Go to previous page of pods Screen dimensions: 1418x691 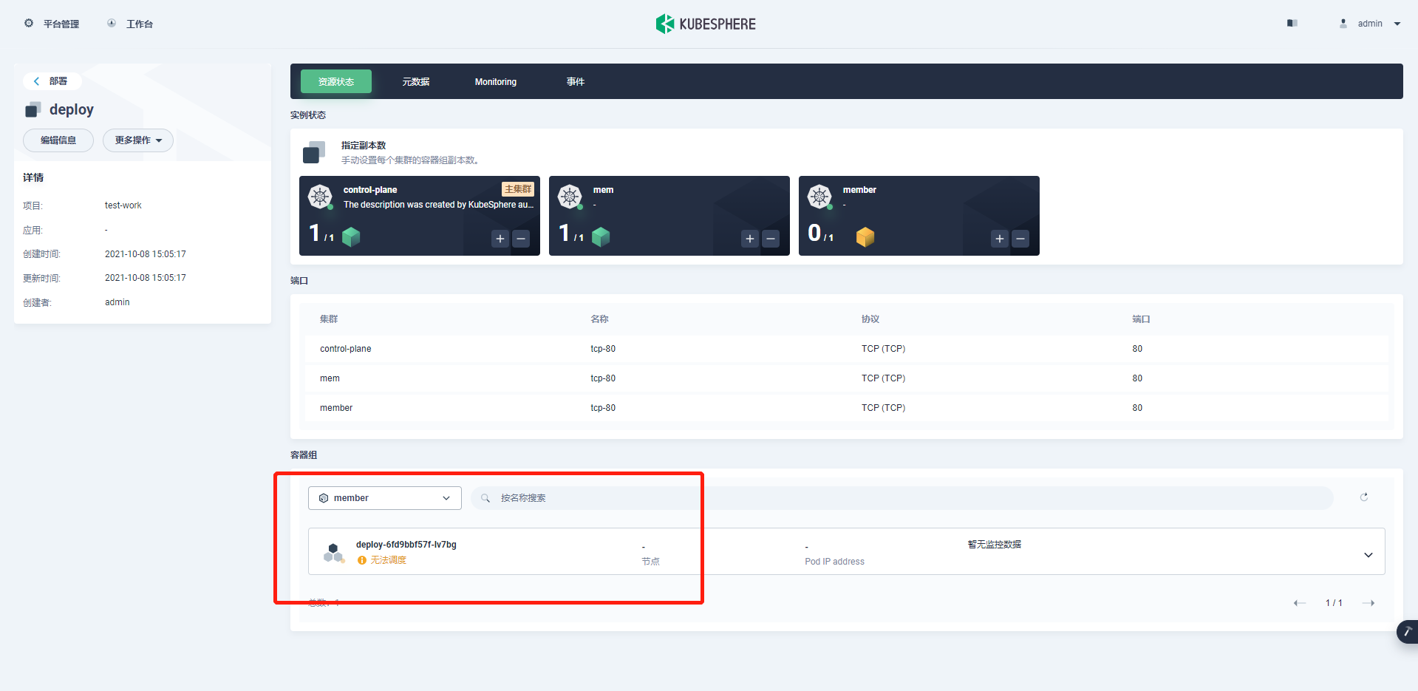[1300, 603]
